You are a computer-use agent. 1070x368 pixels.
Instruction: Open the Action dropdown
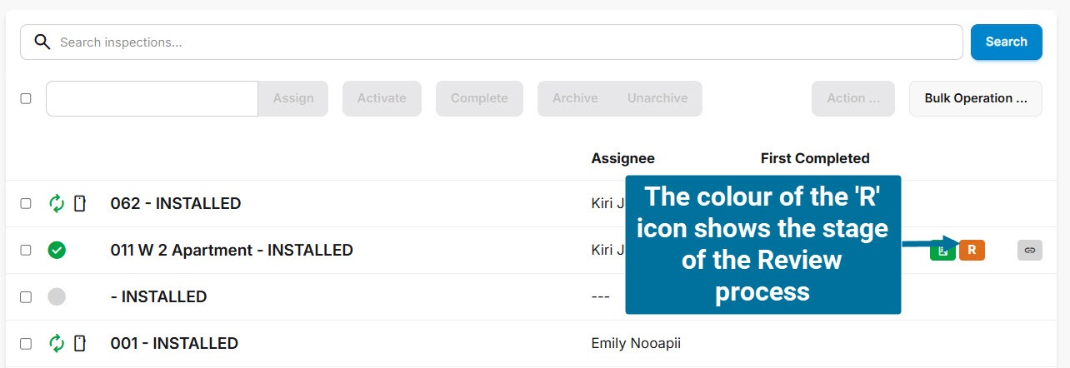click(852, 98)
